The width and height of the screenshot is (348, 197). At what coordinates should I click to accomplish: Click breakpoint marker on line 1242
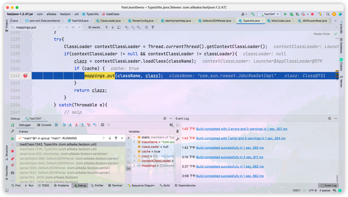coord(25,76)
